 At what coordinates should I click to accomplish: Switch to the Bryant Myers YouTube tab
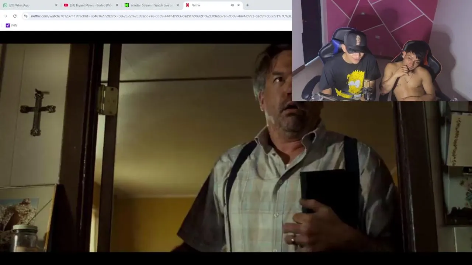[90, 5]
